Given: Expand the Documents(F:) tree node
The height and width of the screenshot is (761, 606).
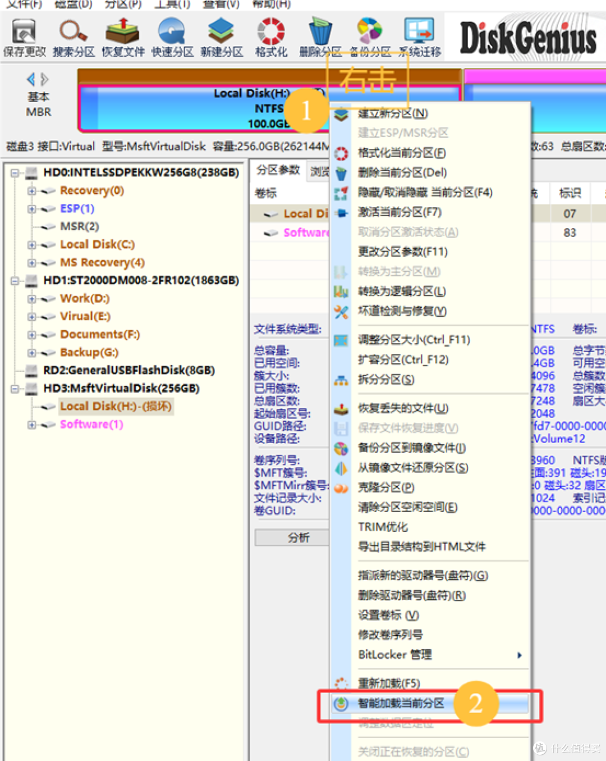Looking at the screenshot, I should tap(32, 335).
